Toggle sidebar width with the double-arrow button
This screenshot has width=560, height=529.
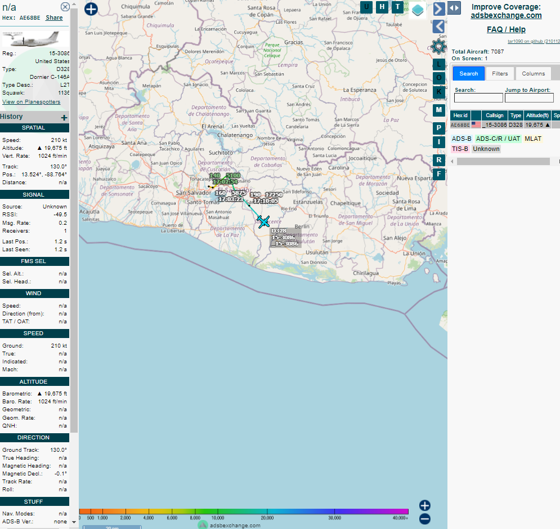point(454,8)
